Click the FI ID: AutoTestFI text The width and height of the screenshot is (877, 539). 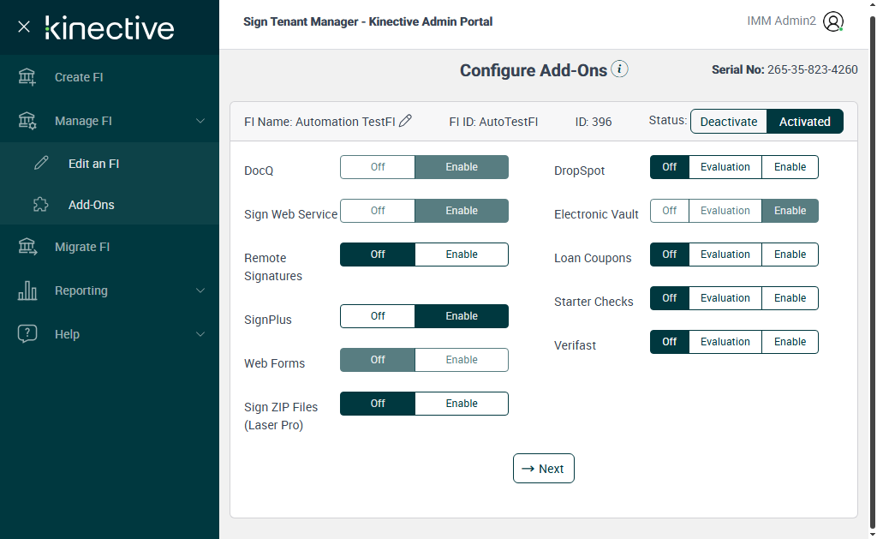point(493,122)
